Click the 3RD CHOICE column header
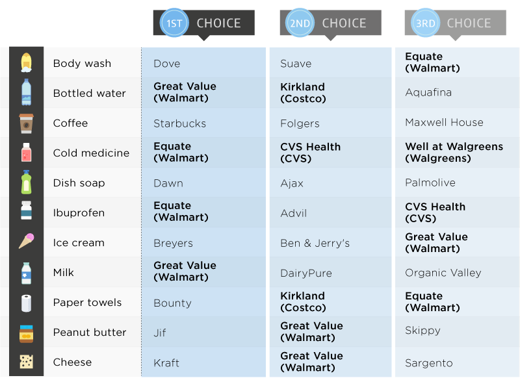520x380 pixels. pos(455,23)
